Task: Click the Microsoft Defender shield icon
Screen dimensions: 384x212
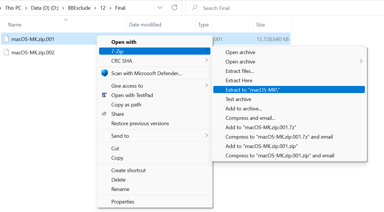Action: click(x=104, y=73)
